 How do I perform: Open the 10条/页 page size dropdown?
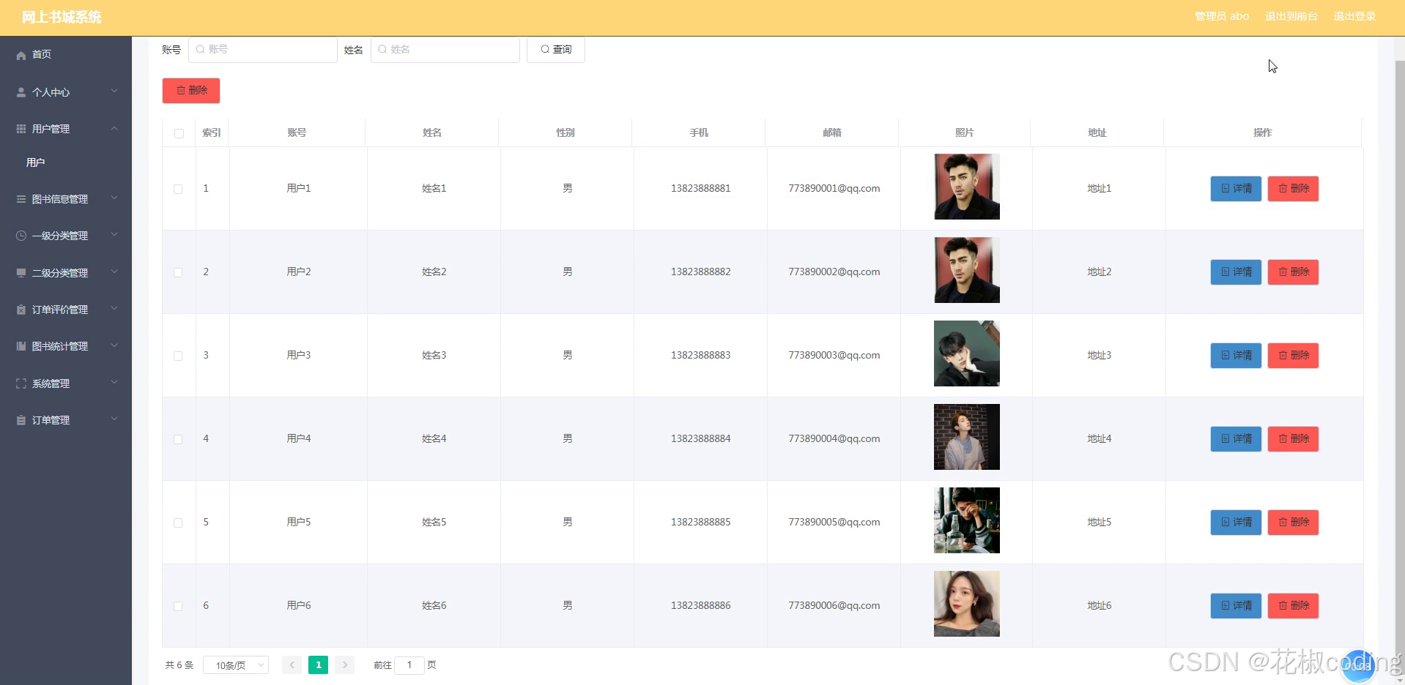pyautogui.click(x=236, y=665)
